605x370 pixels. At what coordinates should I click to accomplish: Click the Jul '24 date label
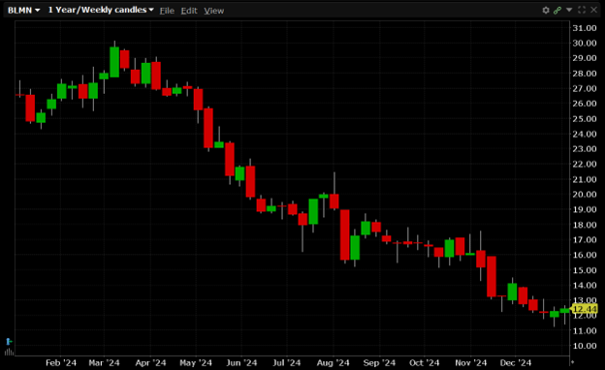286,363
